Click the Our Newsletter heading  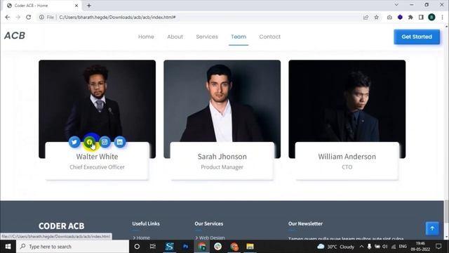click(x=306, y=223)
